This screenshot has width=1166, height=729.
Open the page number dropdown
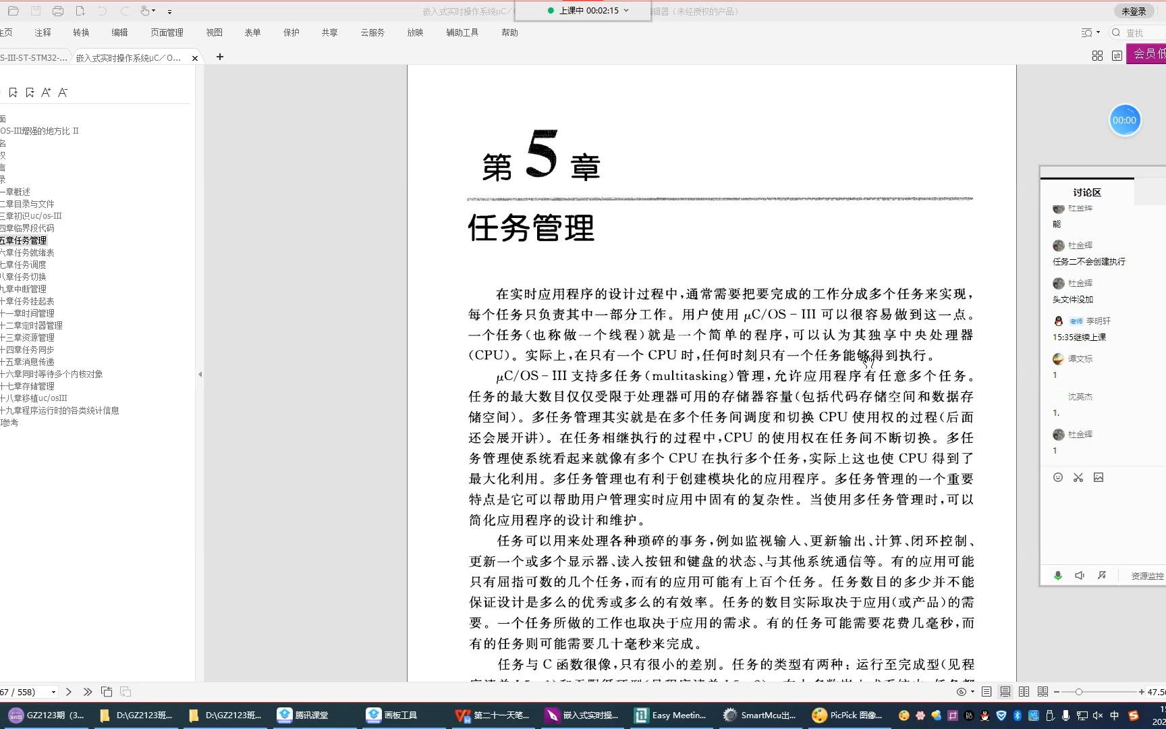(53, 692)
